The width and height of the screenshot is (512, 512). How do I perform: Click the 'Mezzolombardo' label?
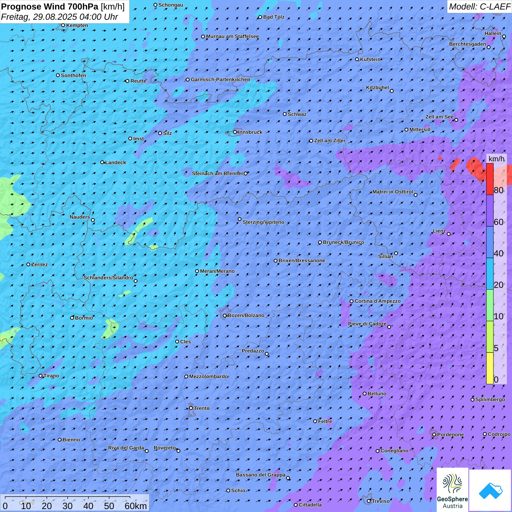click(208, 376)
